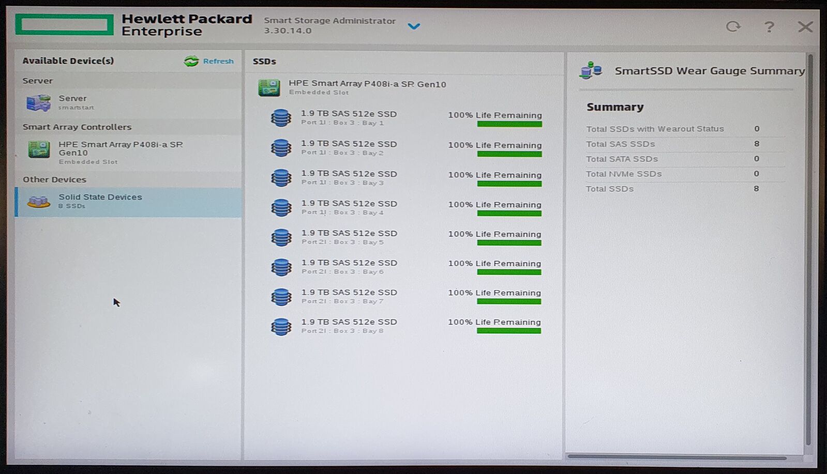Click the SmartSSD Wear Gauge Summary icon
Viewport: 827px width, 474px height.
coord(591,70)
